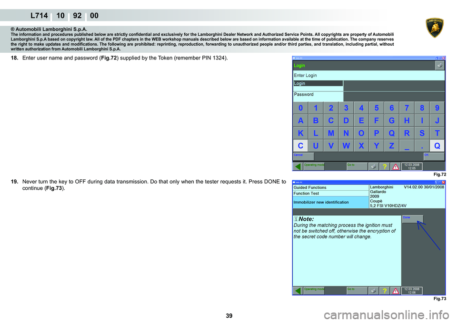Click the Cancel button under the keyboard
This screenshot has width=457, height=323.
click(x=303, y=157)
